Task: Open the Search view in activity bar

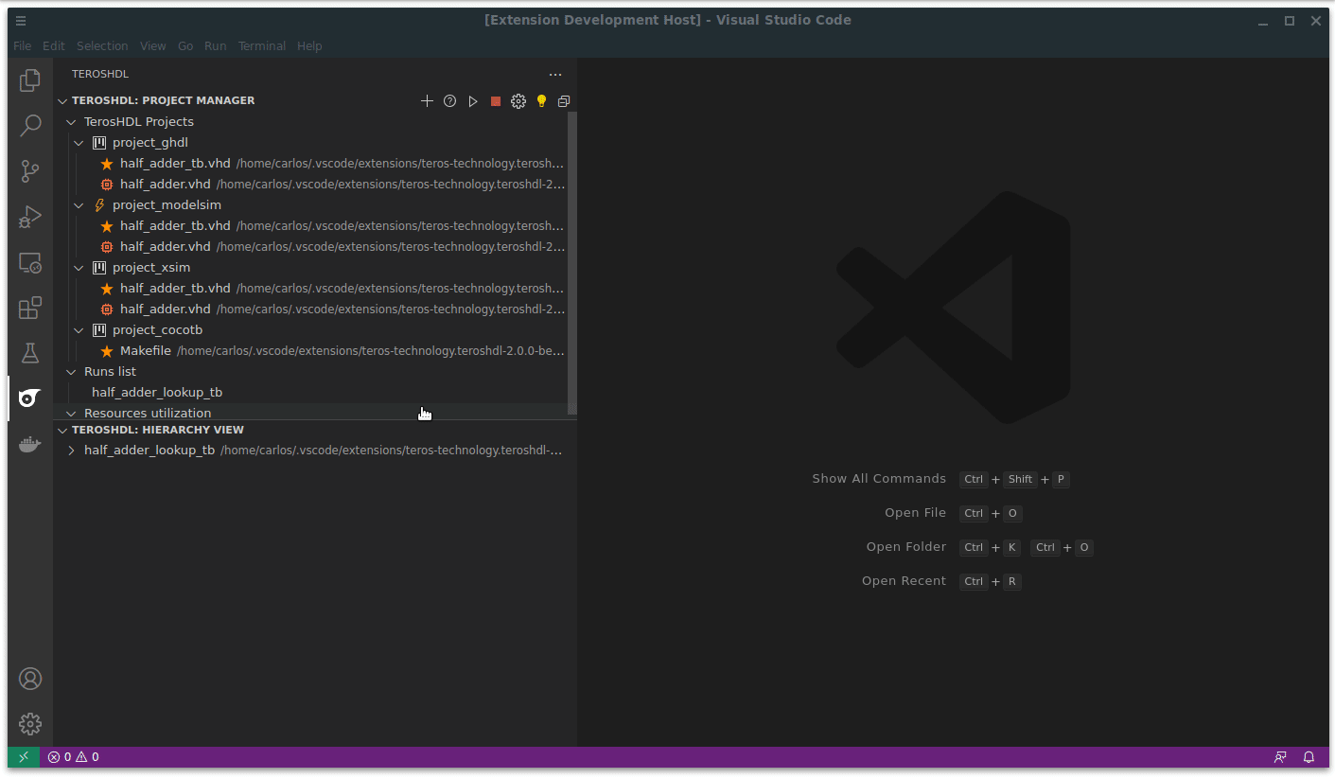Action: click(x=30, y=126)
